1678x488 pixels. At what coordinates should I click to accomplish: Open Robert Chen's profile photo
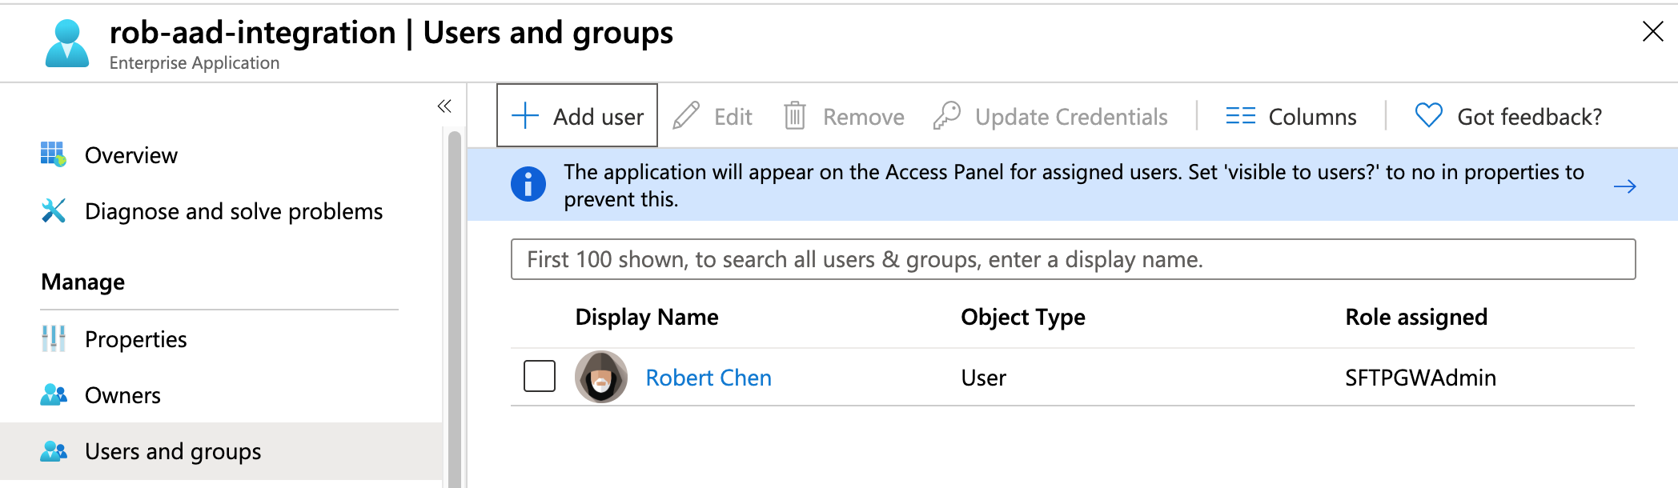(601, 377)
